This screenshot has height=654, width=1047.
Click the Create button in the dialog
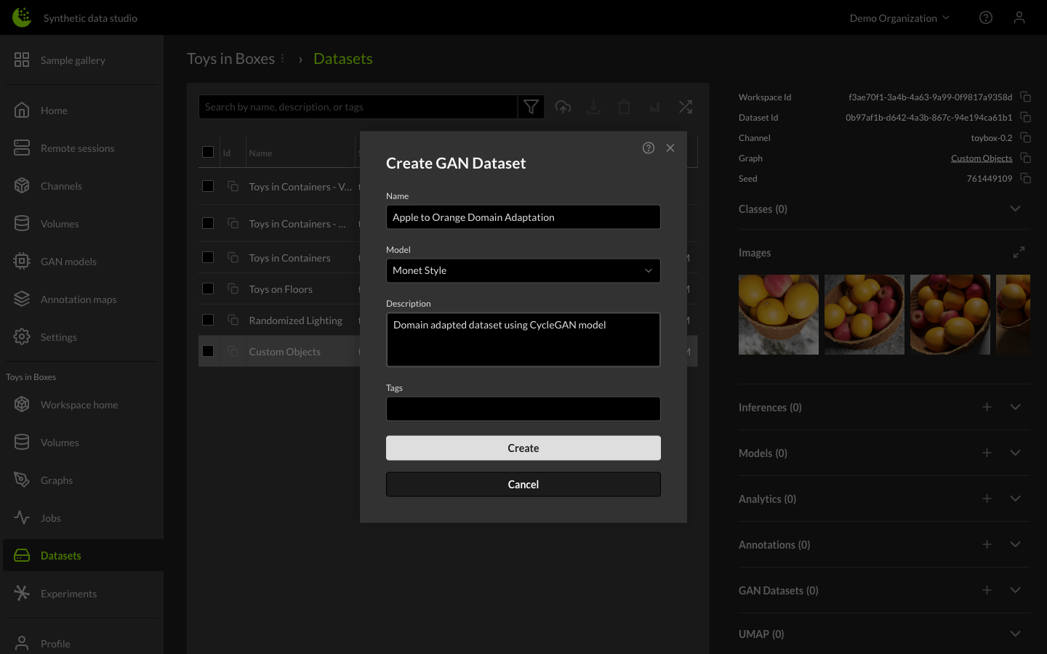(523, 448)
